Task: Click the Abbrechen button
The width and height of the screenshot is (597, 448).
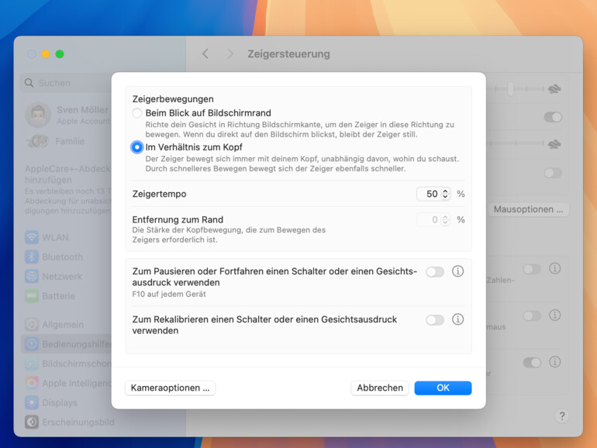Action: 380,388
